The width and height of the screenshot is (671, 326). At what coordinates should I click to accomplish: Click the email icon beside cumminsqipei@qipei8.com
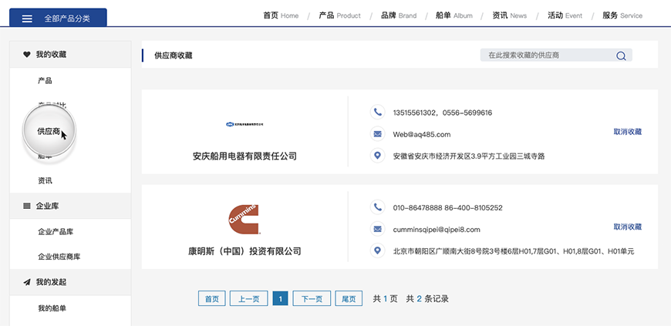377,229
